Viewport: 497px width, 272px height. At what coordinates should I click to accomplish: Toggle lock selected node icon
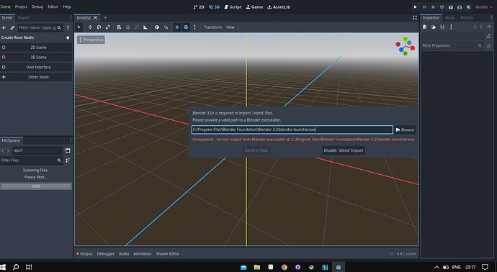tap(127, 27)
